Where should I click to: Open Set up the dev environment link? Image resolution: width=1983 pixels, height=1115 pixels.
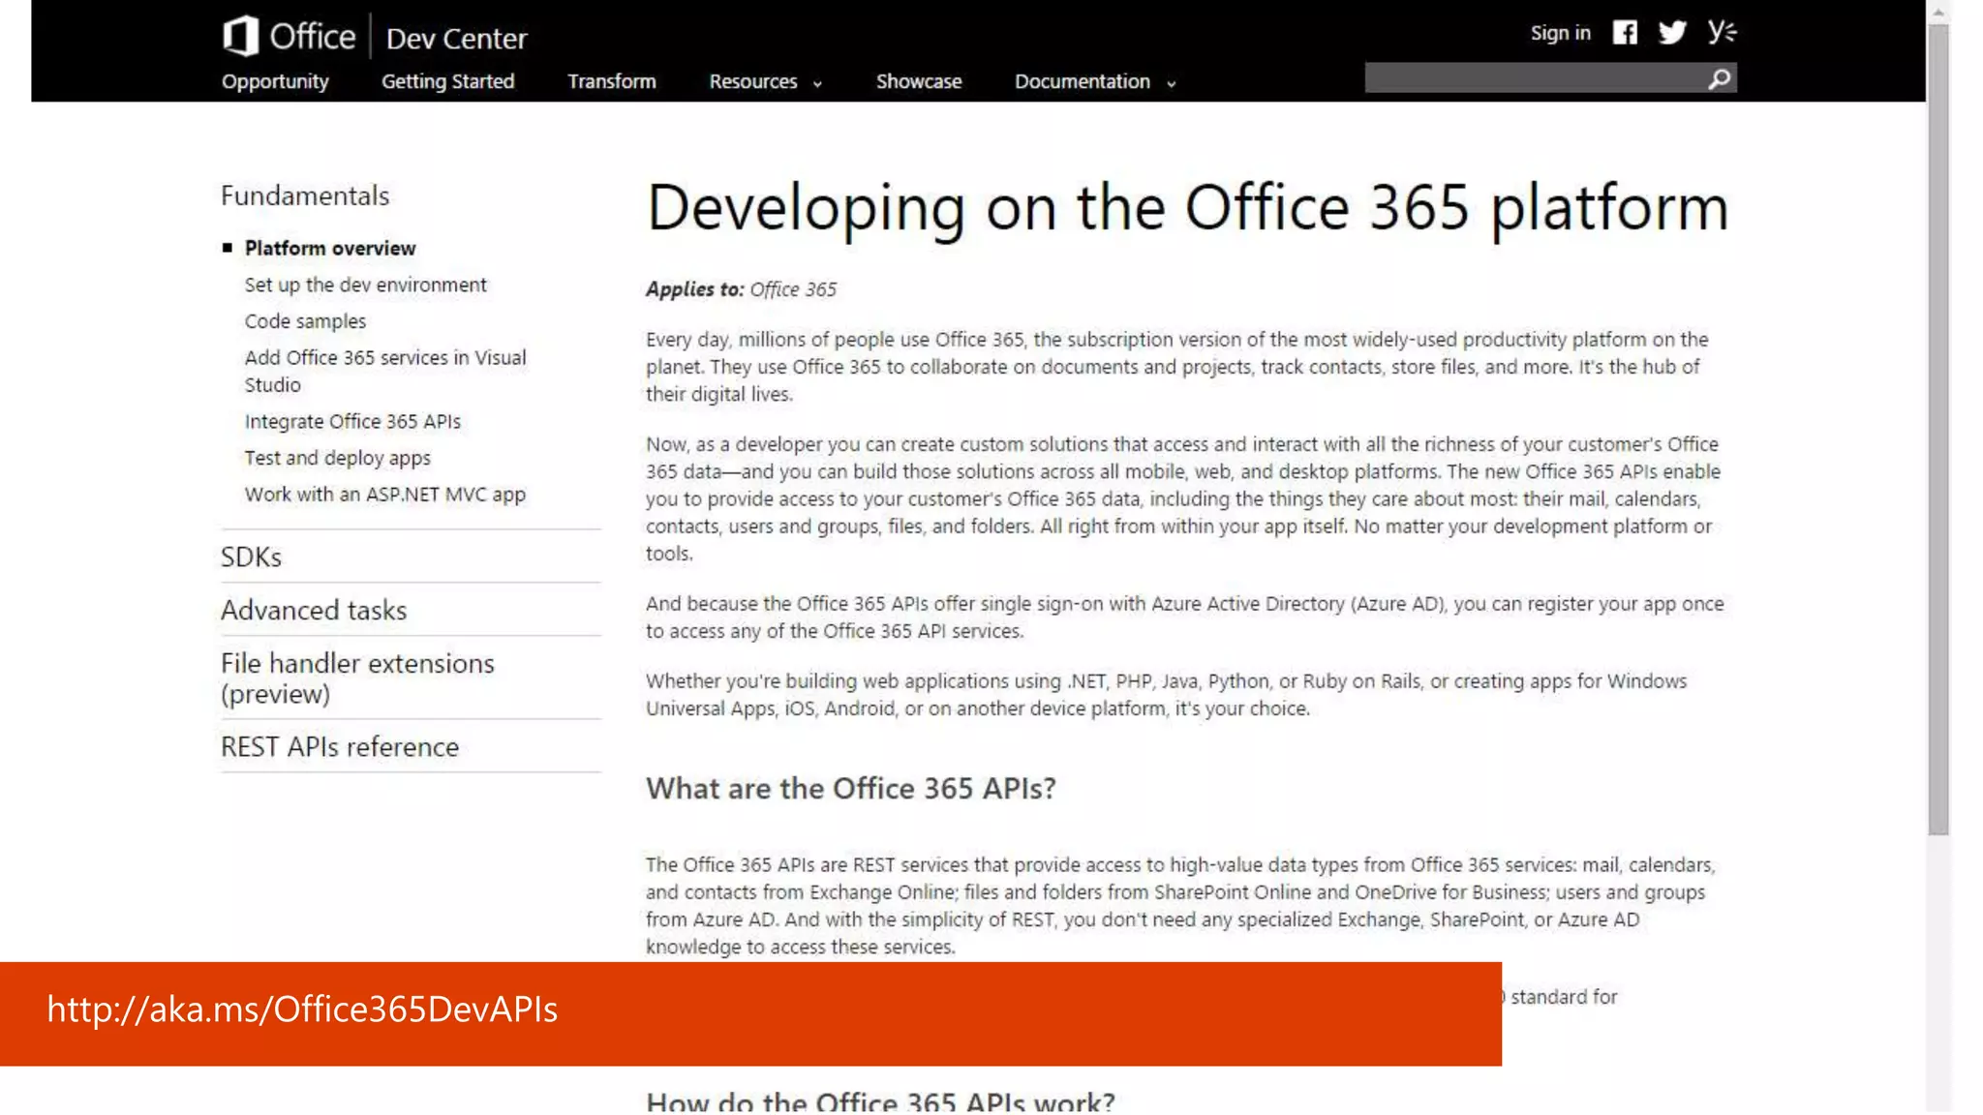coord(365,285)
